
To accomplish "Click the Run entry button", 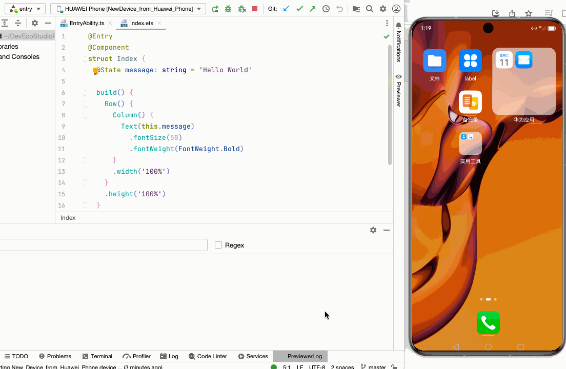I will [215, 9].
